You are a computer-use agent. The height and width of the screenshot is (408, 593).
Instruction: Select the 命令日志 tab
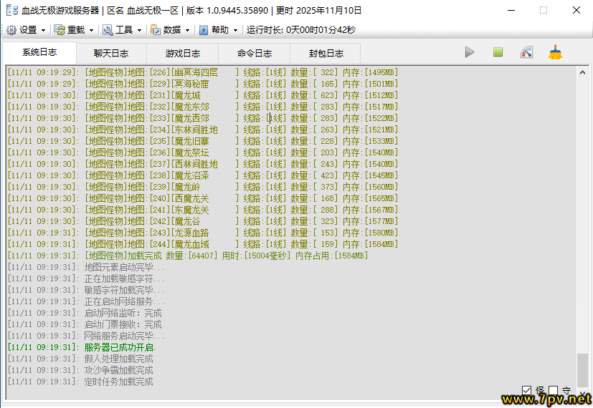(x=255, y=54)
